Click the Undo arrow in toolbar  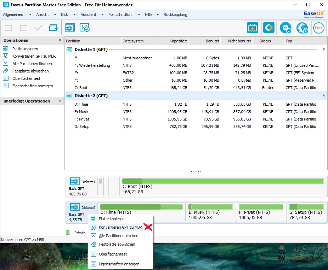point(8,28)
